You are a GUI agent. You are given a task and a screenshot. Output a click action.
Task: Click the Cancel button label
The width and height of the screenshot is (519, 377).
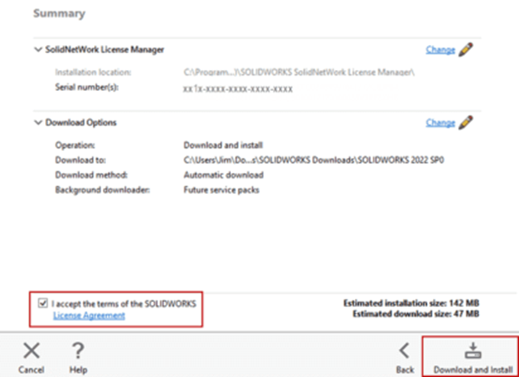click(31, 370)
